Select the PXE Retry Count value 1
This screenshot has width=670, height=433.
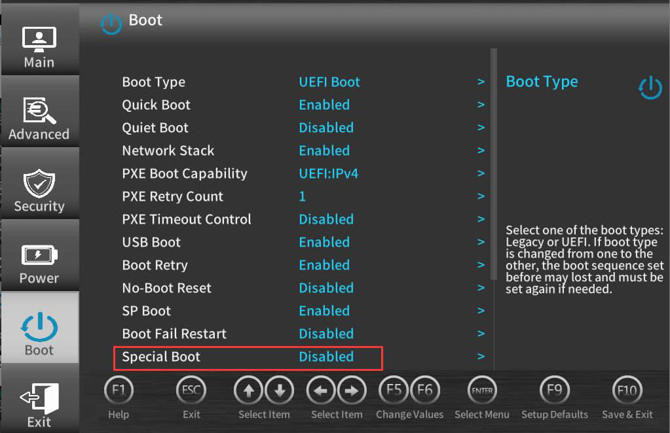303,196
